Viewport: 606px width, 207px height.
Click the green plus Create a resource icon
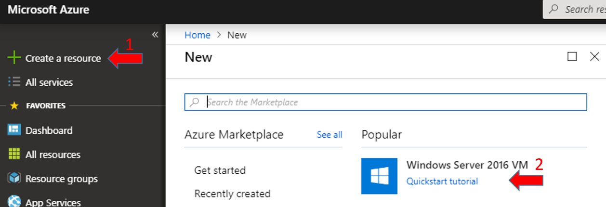tap(14, 58)
